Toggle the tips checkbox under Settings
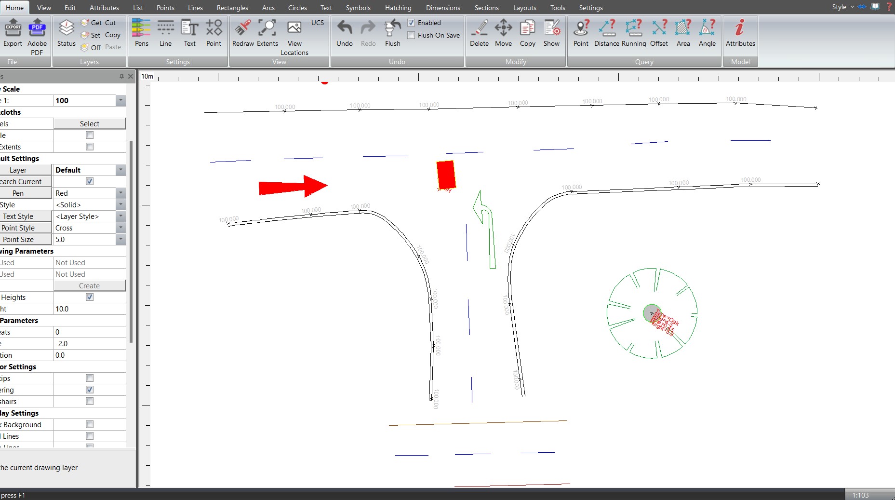 [x=90, y=378]
